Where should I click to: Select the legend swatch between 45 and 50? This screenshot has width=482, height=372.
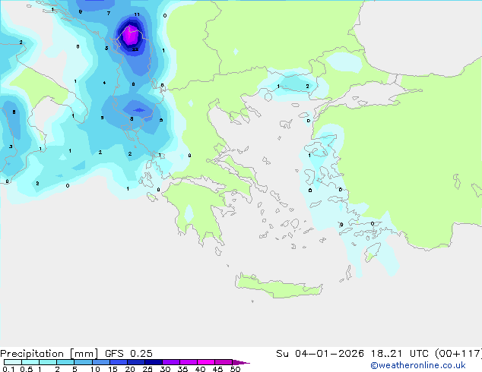pos(224,362)
